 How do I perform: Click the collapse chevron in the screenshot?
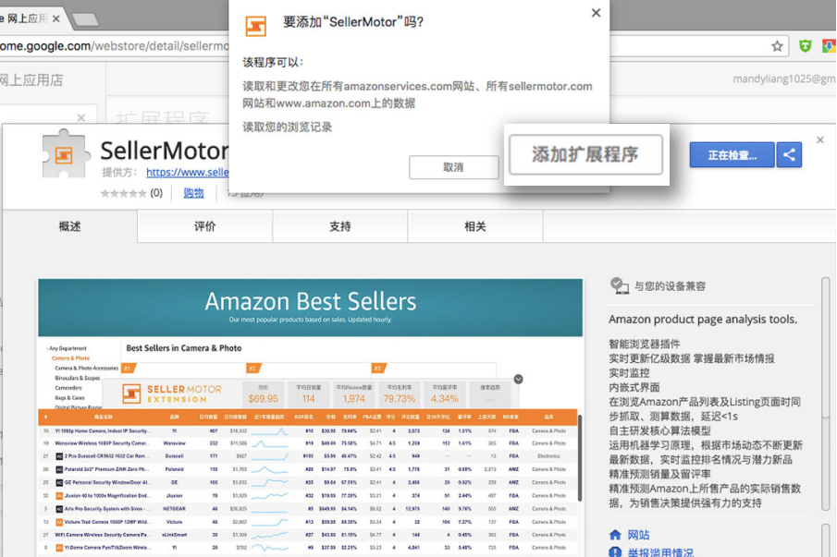coord(518,379)
